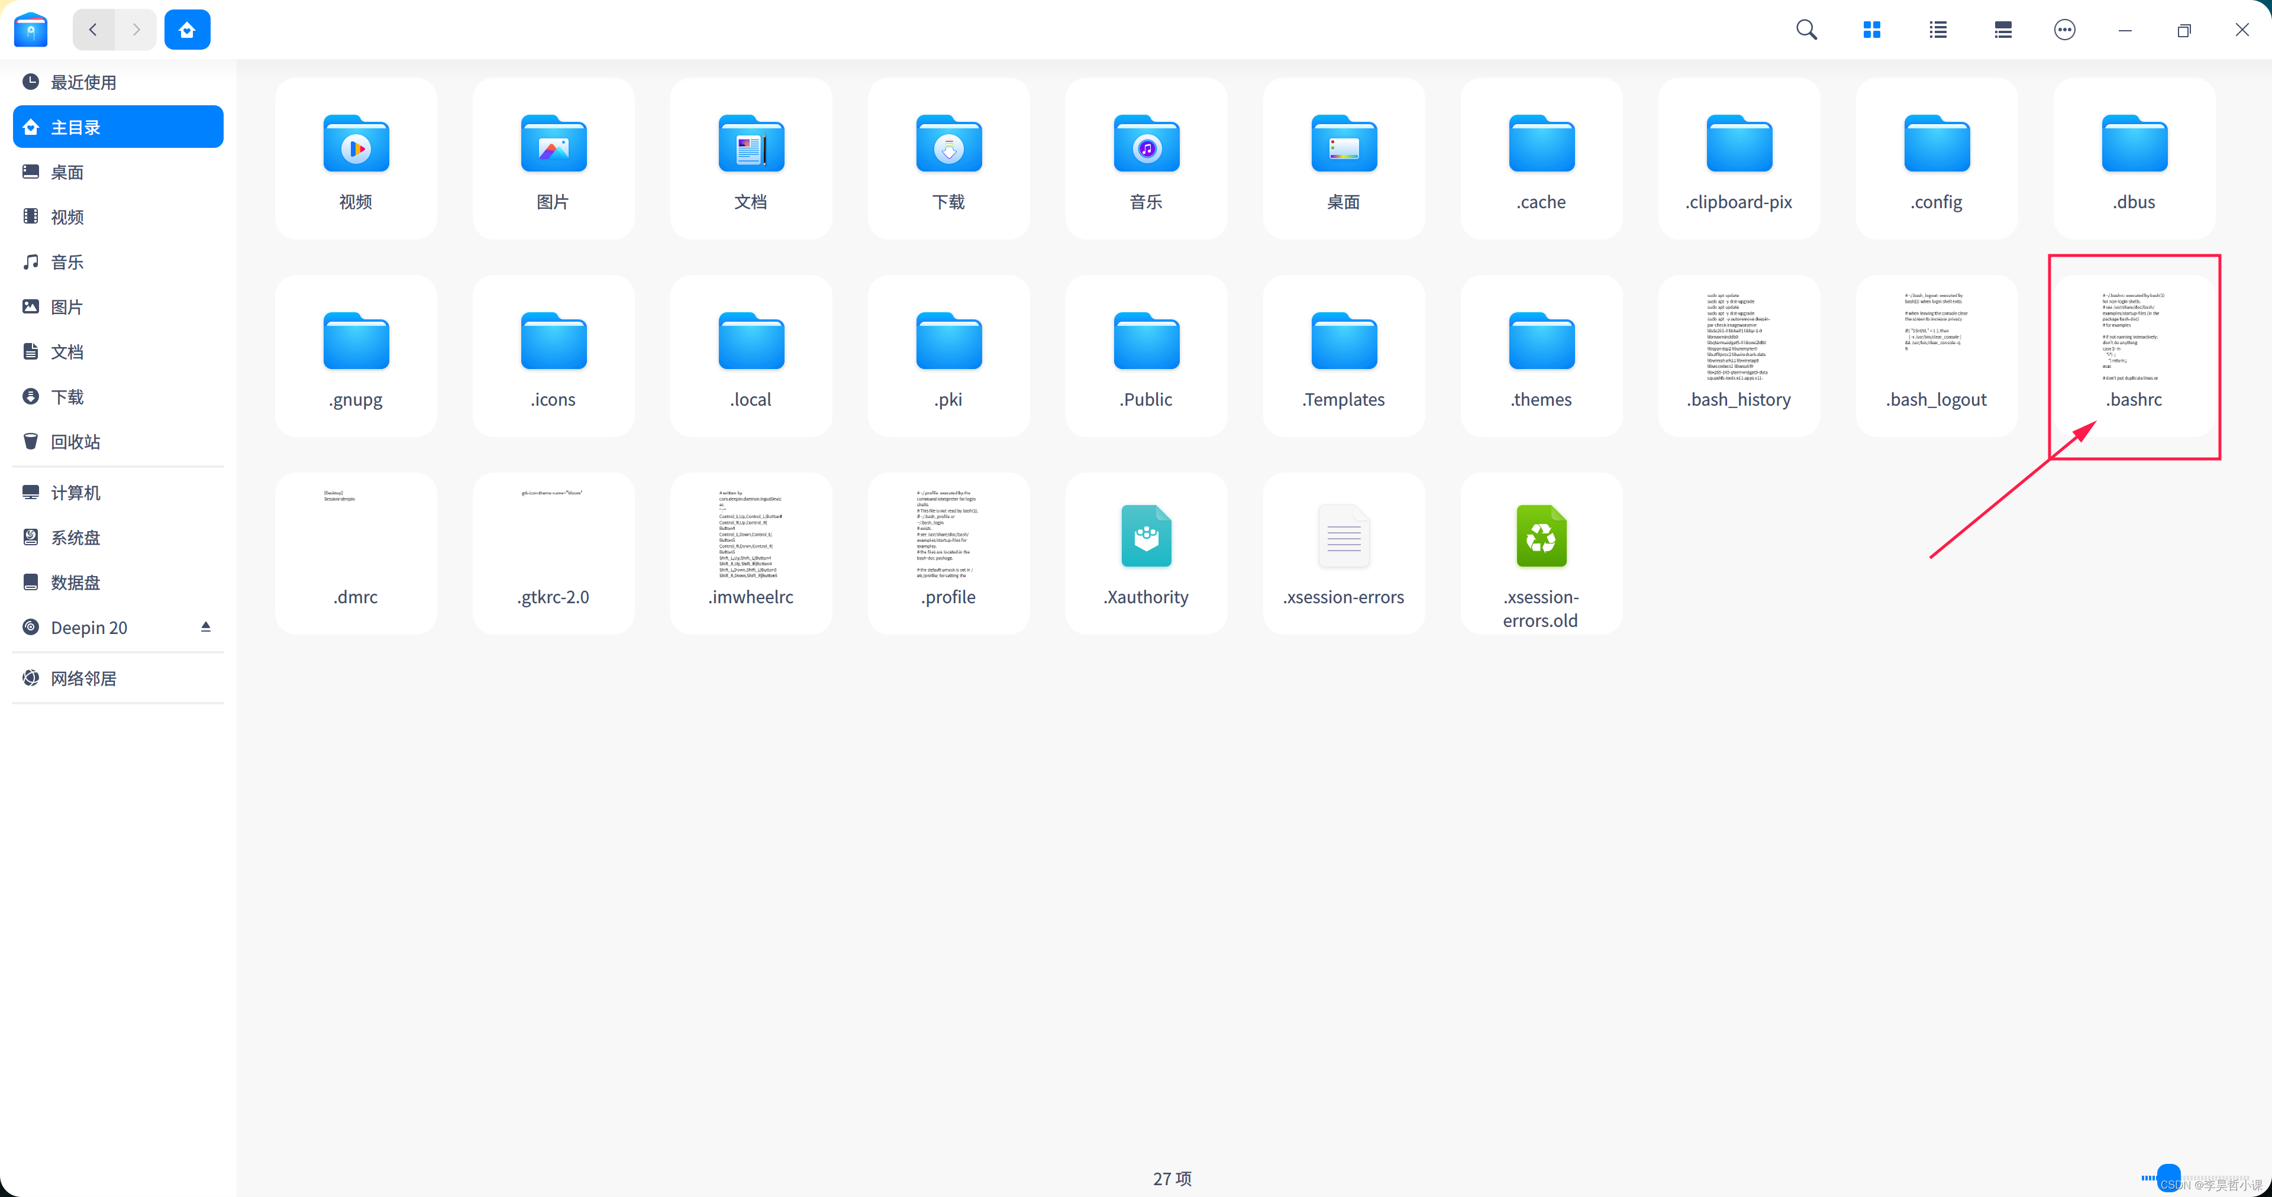The height and width of the screenshot is (1197, 2272).
Task: Click the search icon in toolbar
Action: click(1805, 28)
